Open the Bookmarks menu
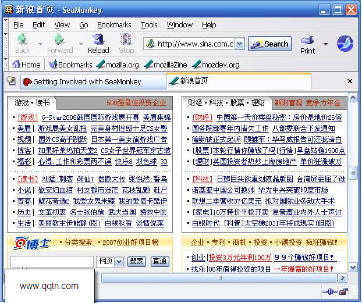 point(114,24)
